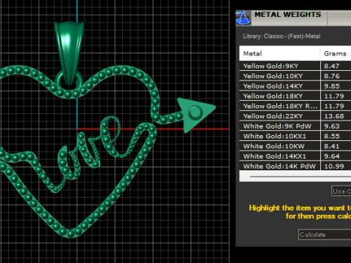Click the Metal Weights scale icon
351x263 pixels.
click(243, 18)
